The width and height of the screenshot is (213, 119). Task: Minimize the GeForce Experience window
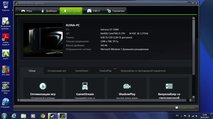point(189,3)
